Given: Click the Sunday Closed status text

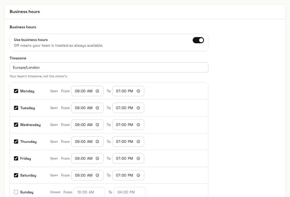Looking at the screenshot, I should point(55,192).
